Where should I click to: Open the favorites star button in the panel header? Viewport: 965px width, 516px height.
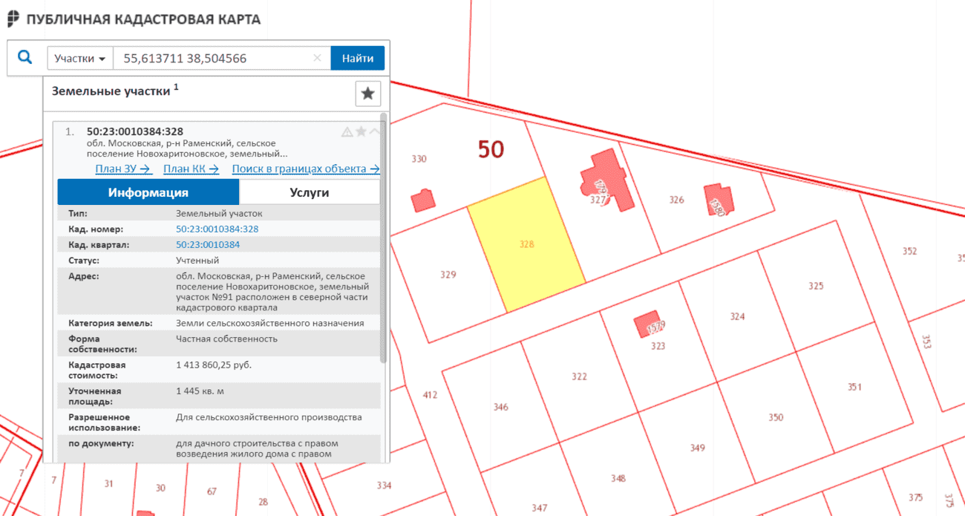point(367,94)
